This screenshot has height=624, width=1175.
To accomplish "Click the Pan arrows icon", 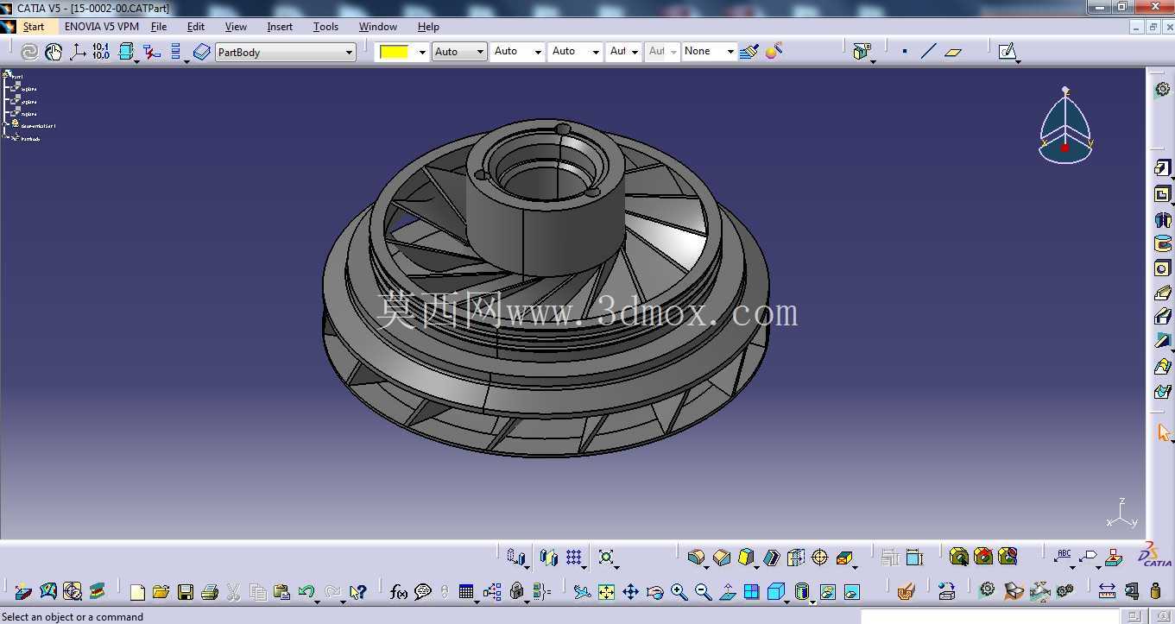I will tap(631, 592).
